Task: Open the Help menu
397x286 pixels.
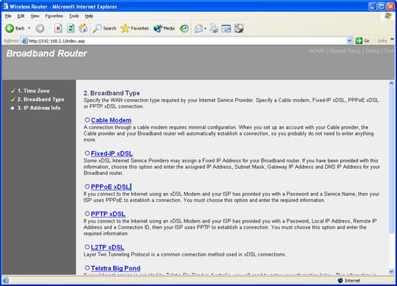Action: [x=89, y=16]
